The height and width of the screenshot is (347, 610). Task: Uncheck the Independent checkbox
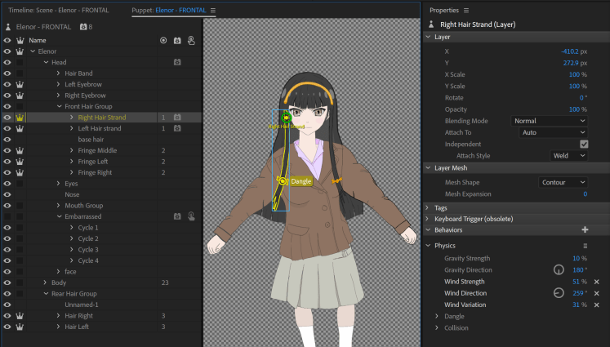pos(583,144)
